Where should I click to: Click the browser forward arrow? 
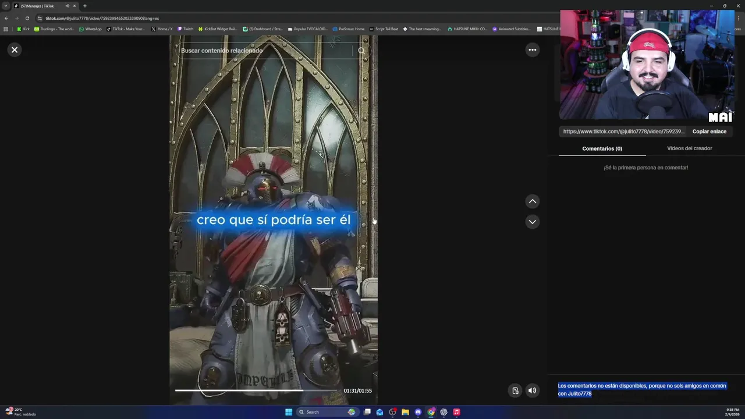[x=16, y=18]
